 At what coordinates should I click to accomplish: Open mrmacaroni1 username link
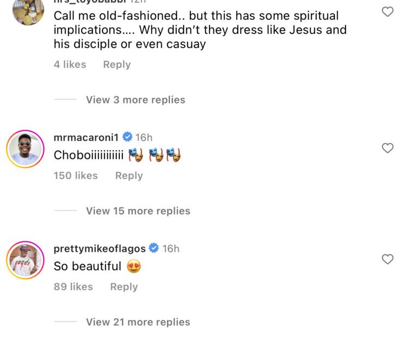86,137
